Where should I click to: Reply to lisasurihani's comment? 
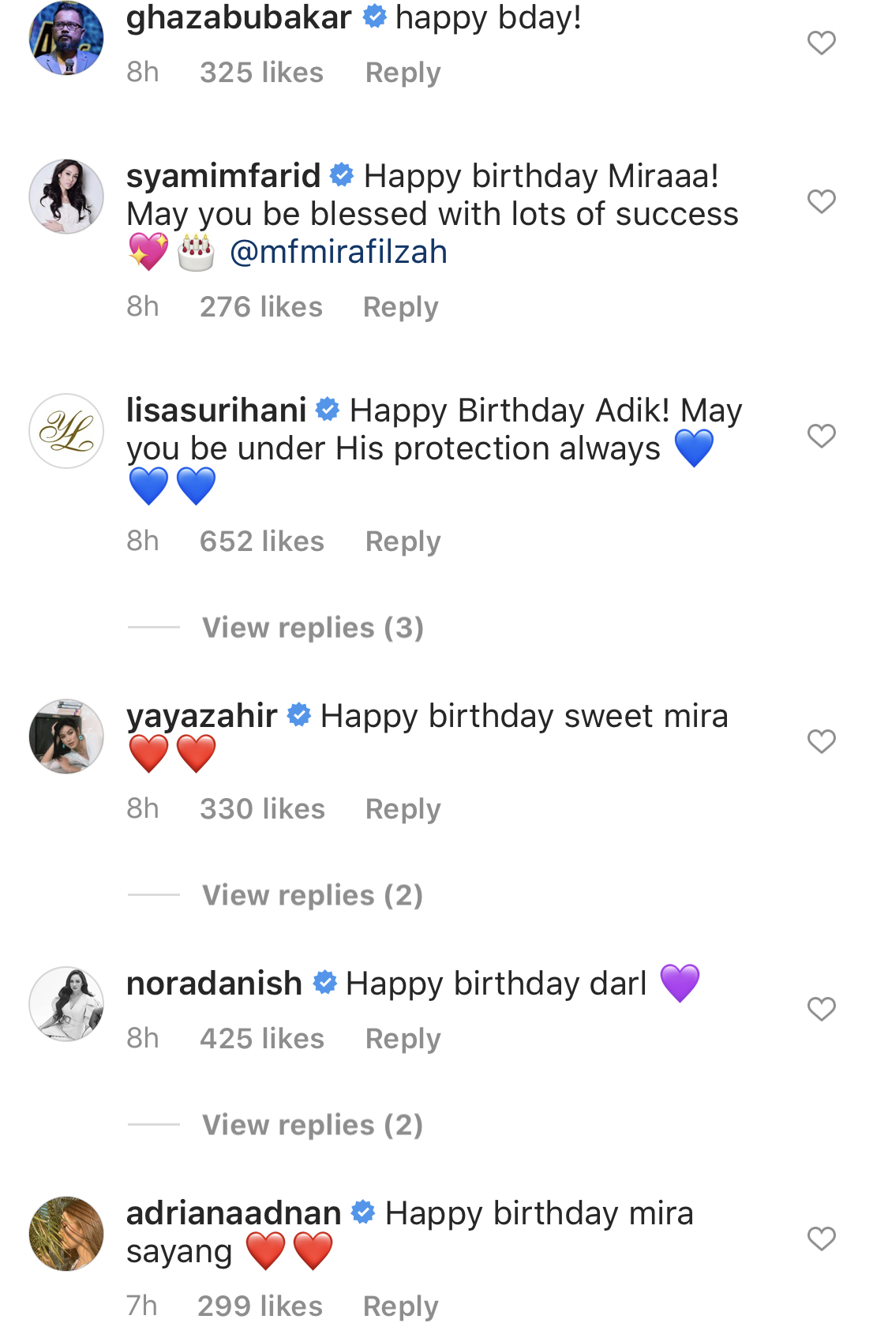403,542
